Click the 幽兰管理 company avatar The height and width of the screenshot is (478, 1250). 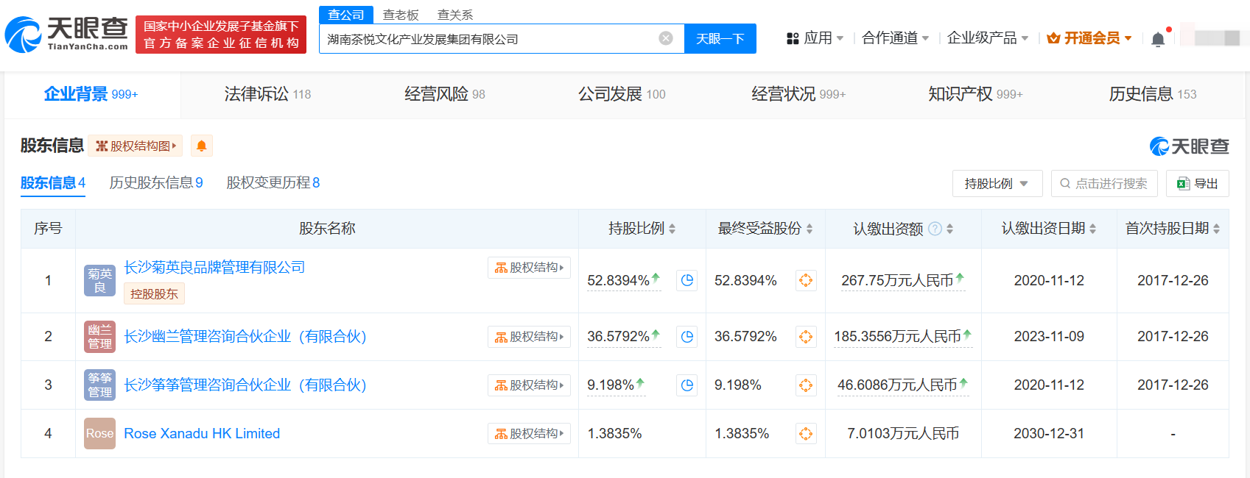[x=99, y=337]
